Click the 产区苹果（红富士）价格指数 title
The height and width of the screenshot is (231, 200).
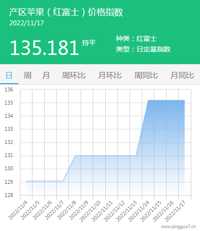click(66, 12)
